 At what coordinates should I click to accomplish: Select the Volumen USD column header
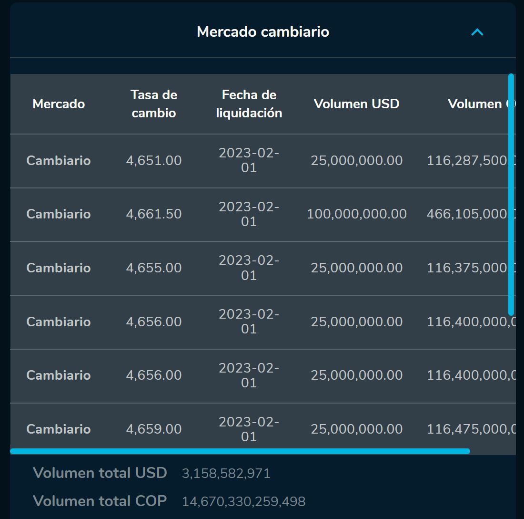[x=356, y=104]
